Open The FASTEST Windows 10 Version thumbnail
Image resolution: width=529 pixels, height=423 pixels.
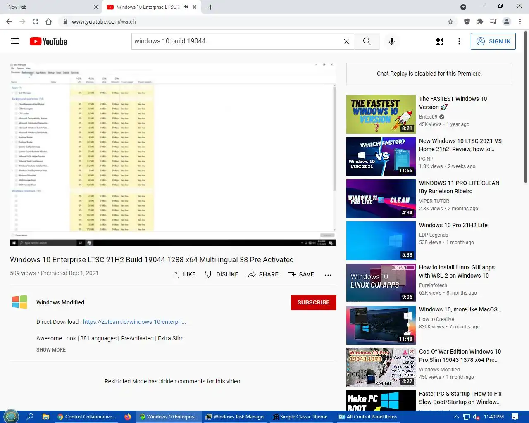click(381, 114)
